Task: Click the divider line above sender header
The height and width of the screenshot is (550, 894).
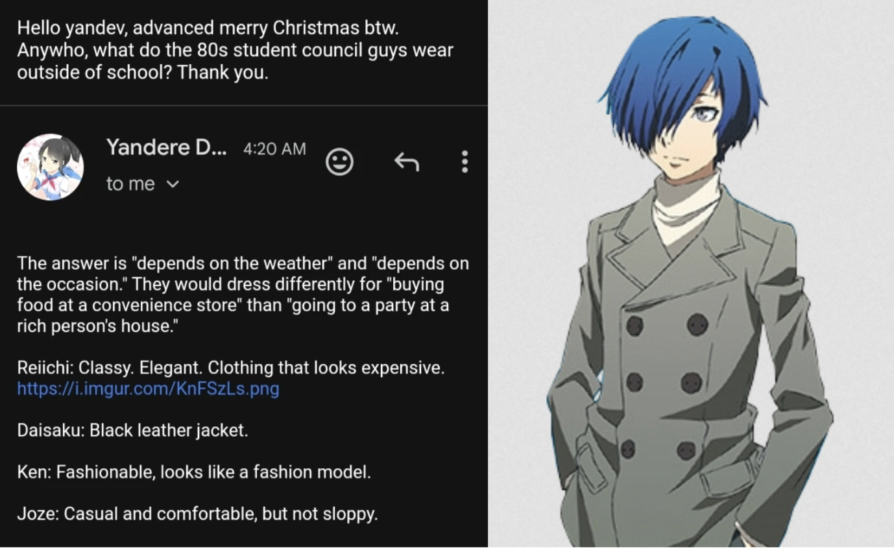Action: pos(243,105)
